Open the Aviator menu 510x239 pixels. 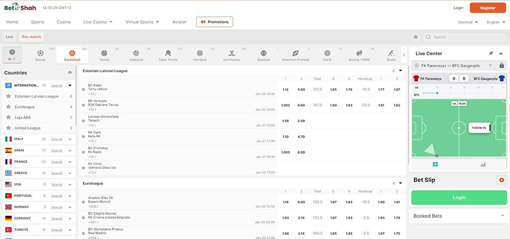click(x=180, y=22)
